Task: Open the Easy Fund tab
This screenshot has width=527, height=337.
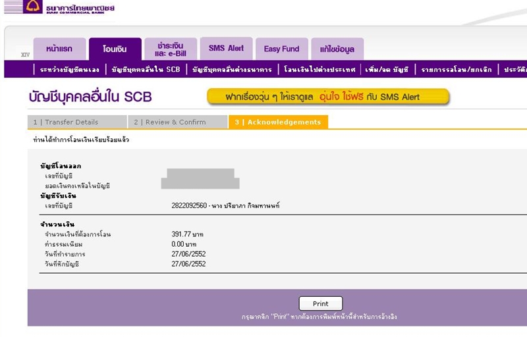Action: (282, 49)
